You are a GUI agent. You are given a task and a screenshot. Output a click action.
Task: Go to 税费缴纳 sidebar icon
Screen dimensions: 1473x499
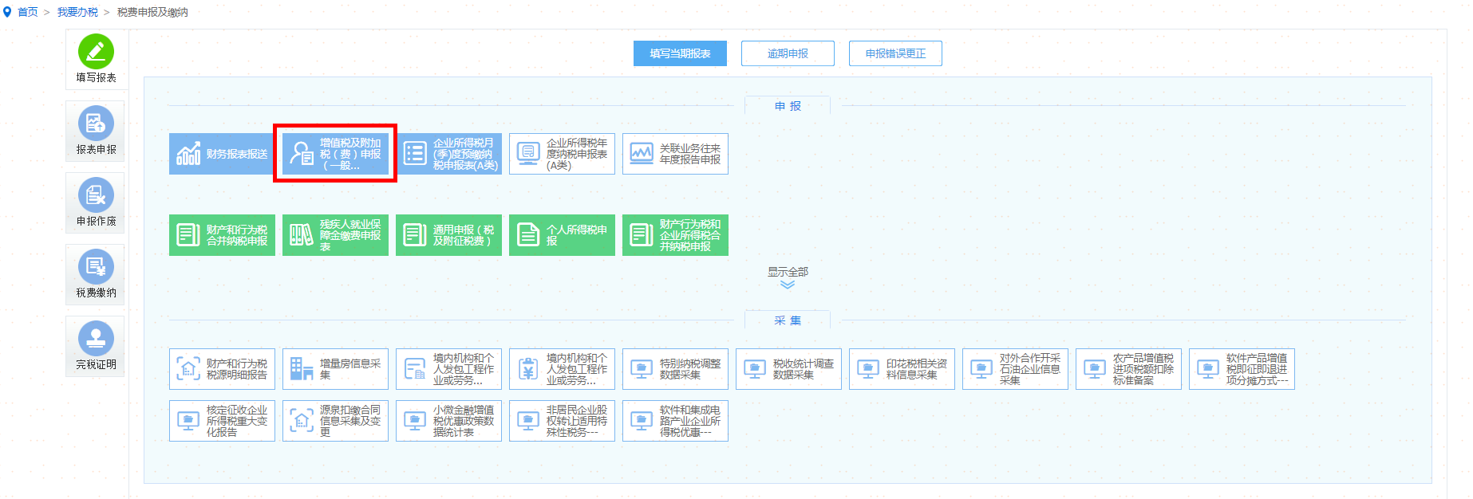[x=96, y=274]
